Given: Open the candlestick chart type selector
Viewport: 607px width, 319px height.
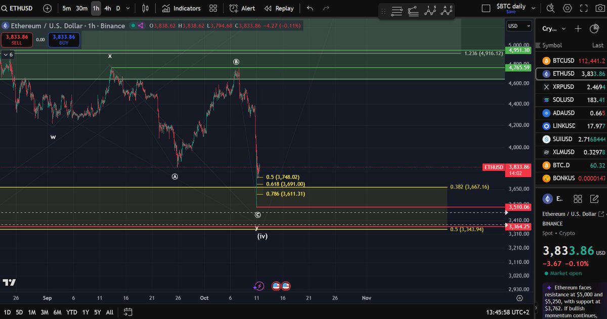Looking at the screenshot, I should [x=146, y=8].
